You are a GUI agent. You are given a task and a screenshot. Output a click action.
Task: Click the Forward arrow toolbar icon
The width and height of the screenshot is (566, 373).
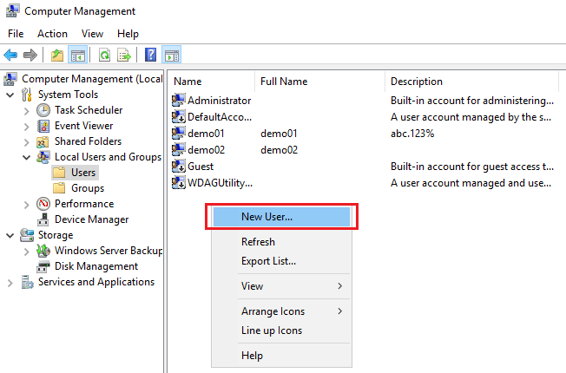click(30, 56)
